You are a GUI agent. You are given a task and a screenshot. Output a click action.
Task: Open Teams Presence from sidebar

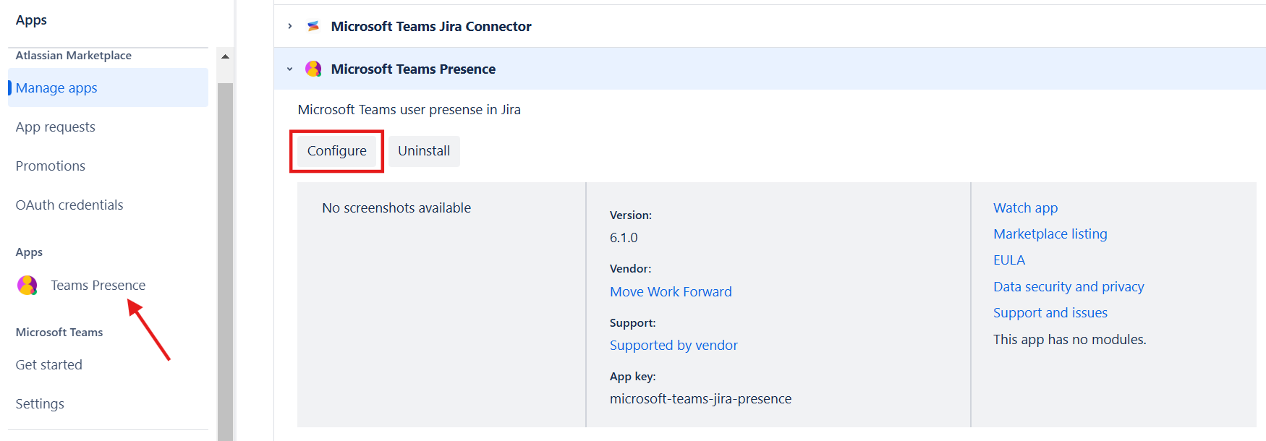click(98, 286)
